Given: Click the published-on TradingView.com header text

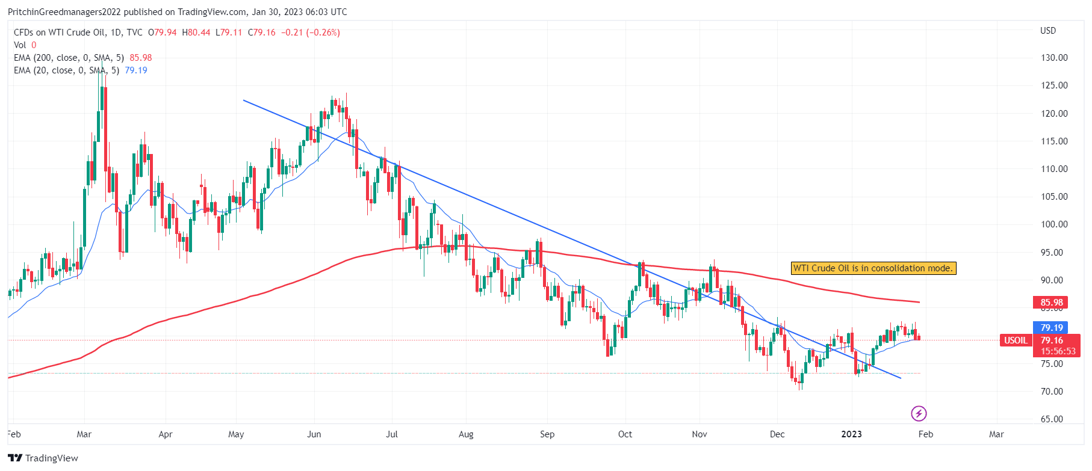Looking at the screenshot, I should click(178, 12).
